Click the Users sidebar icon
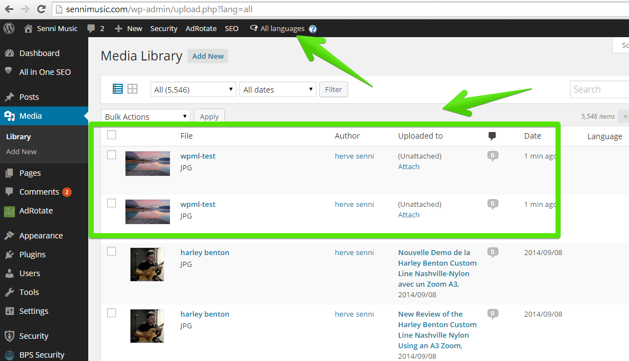The width and height of the screenshot is (629, 361). [x=9, y=273]
